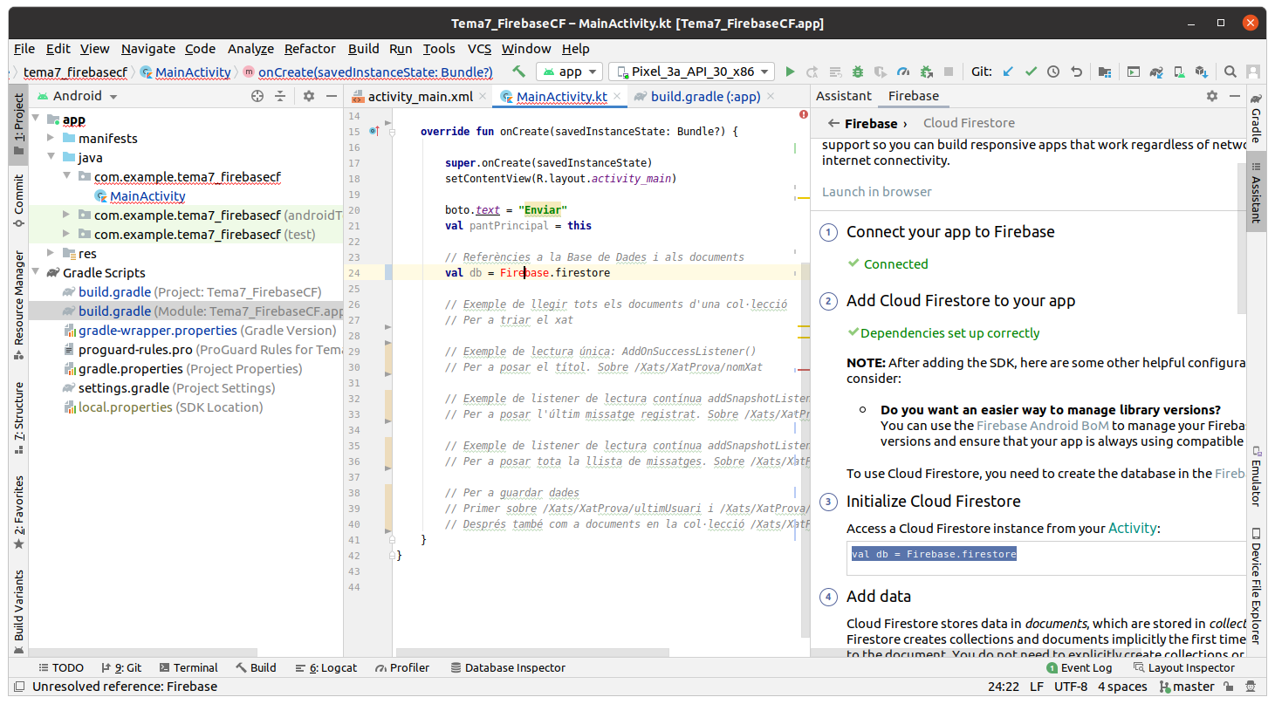Run the app with the green play button
The image size is (1275, 704).
coord(790,72)
